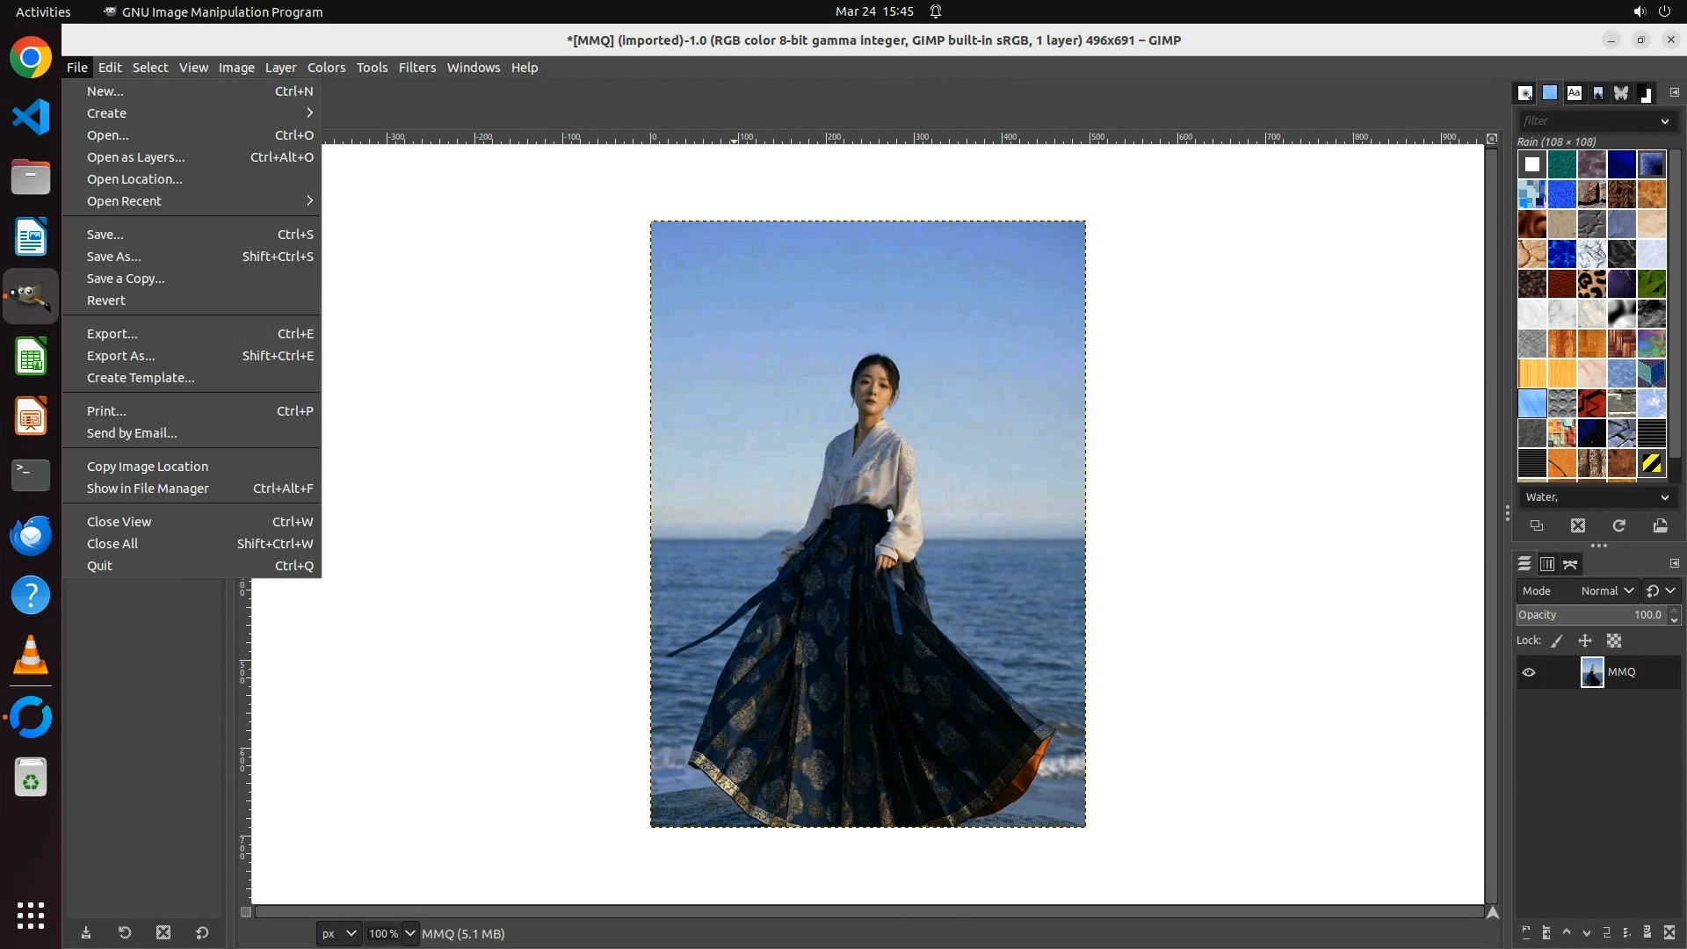Click the refresh patterns icon

click(x=1618, y=525)
